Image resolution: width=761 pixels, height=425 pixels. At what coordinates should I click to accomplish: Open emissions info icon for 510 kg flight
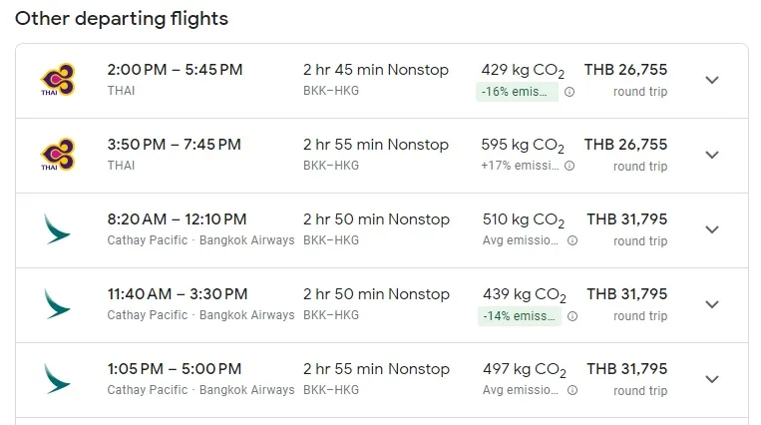coord(572,240)
